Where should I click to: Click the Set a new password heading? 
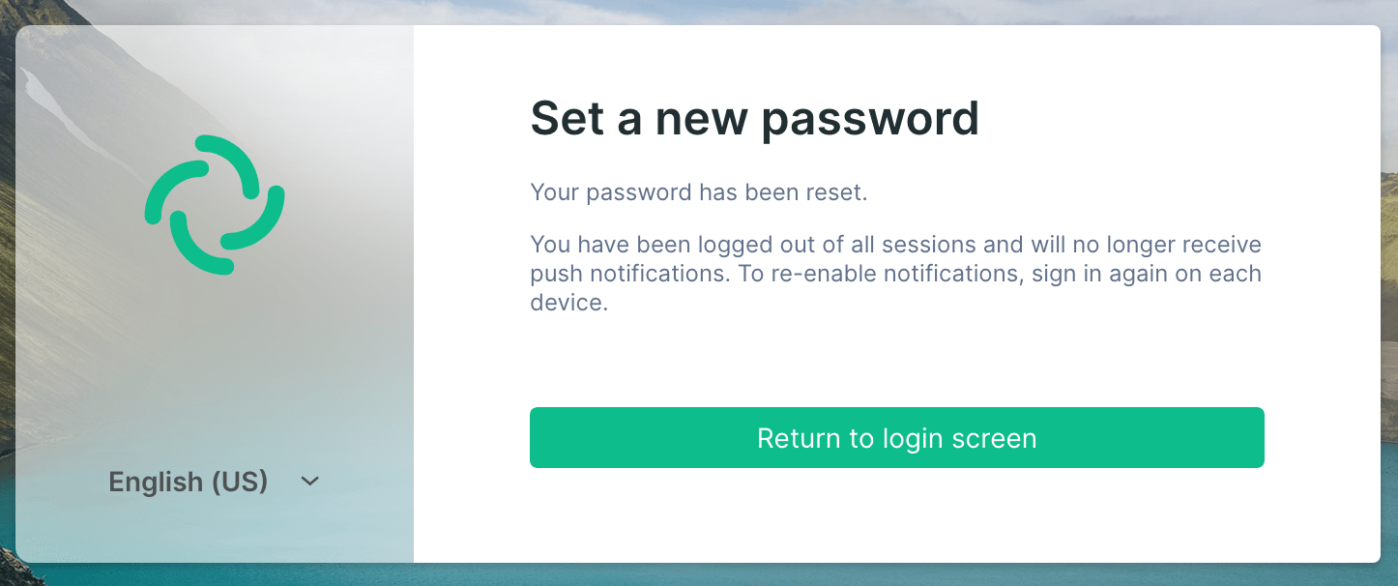pyautogui.click(x=755, y=118)
